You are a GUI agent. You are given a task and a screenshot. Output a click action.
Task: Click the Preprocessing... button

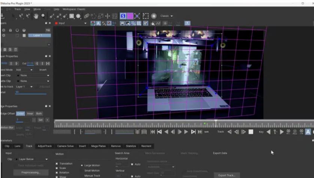pos(31,172)
